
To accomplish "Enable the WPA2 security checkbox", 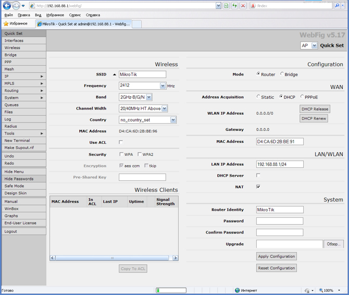I will 140,154.
